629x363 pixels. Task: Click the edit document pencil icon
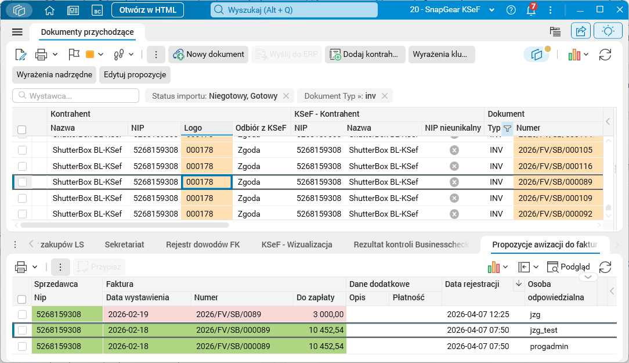click(x=20, y=55)
